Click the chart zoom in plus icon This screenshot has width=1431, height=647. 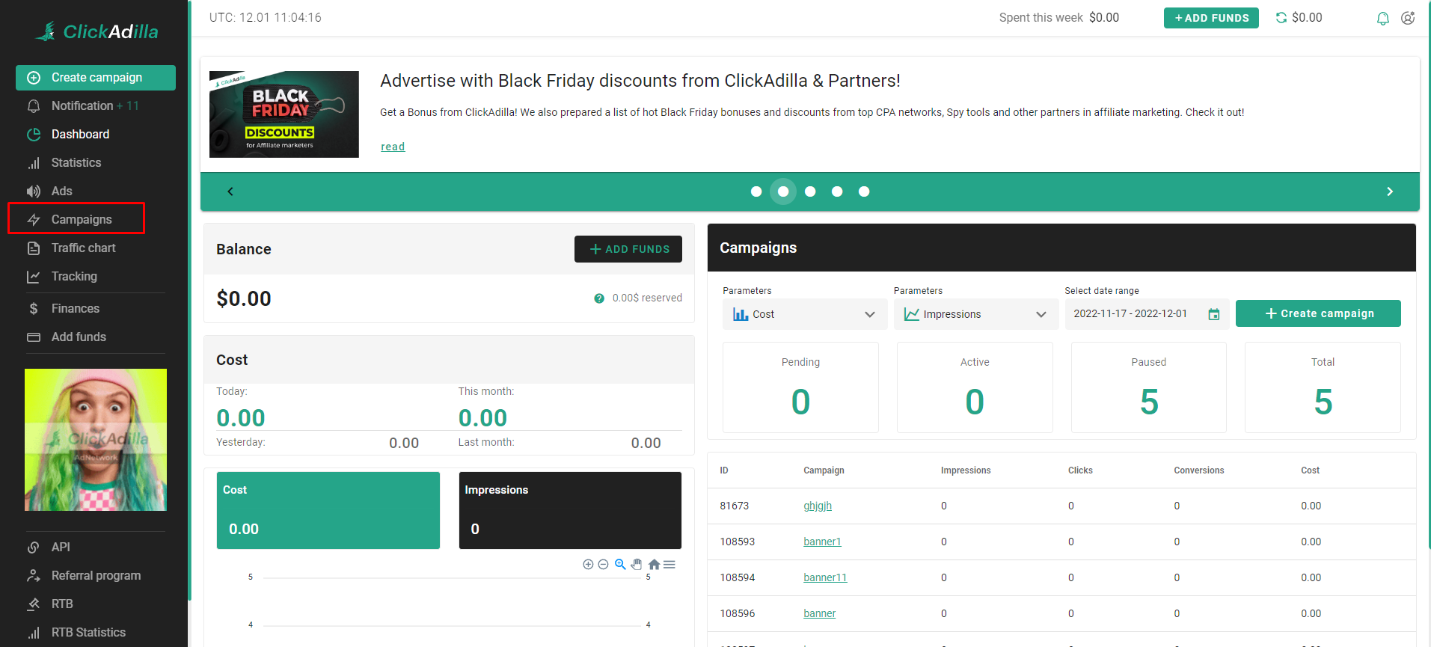coord(588,565)
